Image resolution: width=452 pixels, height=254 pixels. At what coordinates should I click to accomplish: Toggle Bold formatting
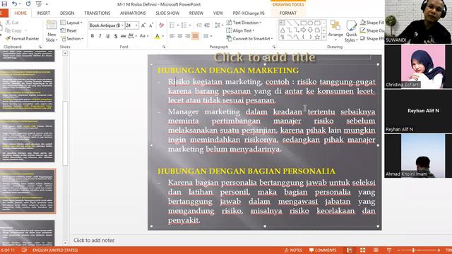93,36
